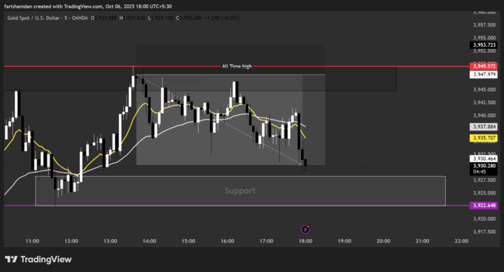
Task: Click the high value 3,931.630 in legend
Action: click(134, 18)
